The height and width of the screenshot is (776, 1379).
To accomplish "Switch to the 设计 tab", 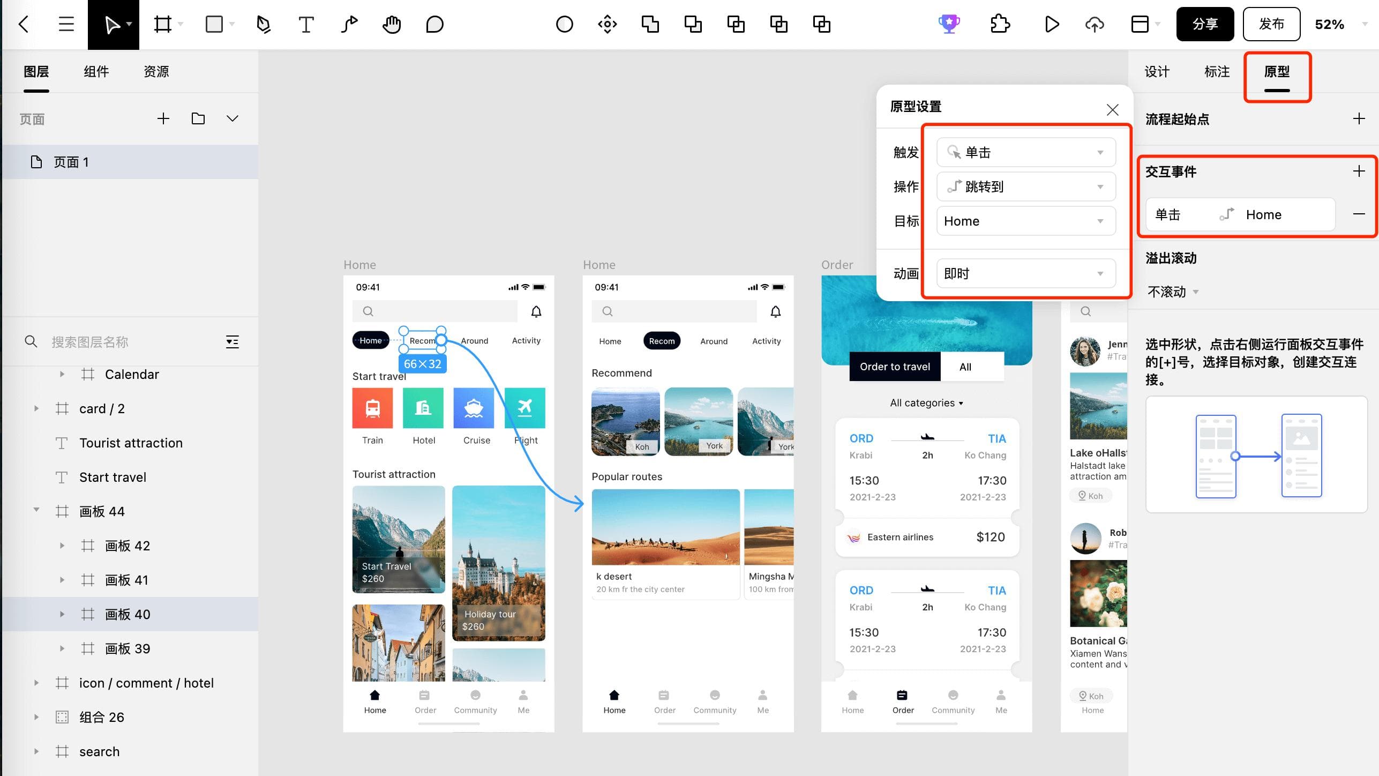I will (x=1157, y=71).
